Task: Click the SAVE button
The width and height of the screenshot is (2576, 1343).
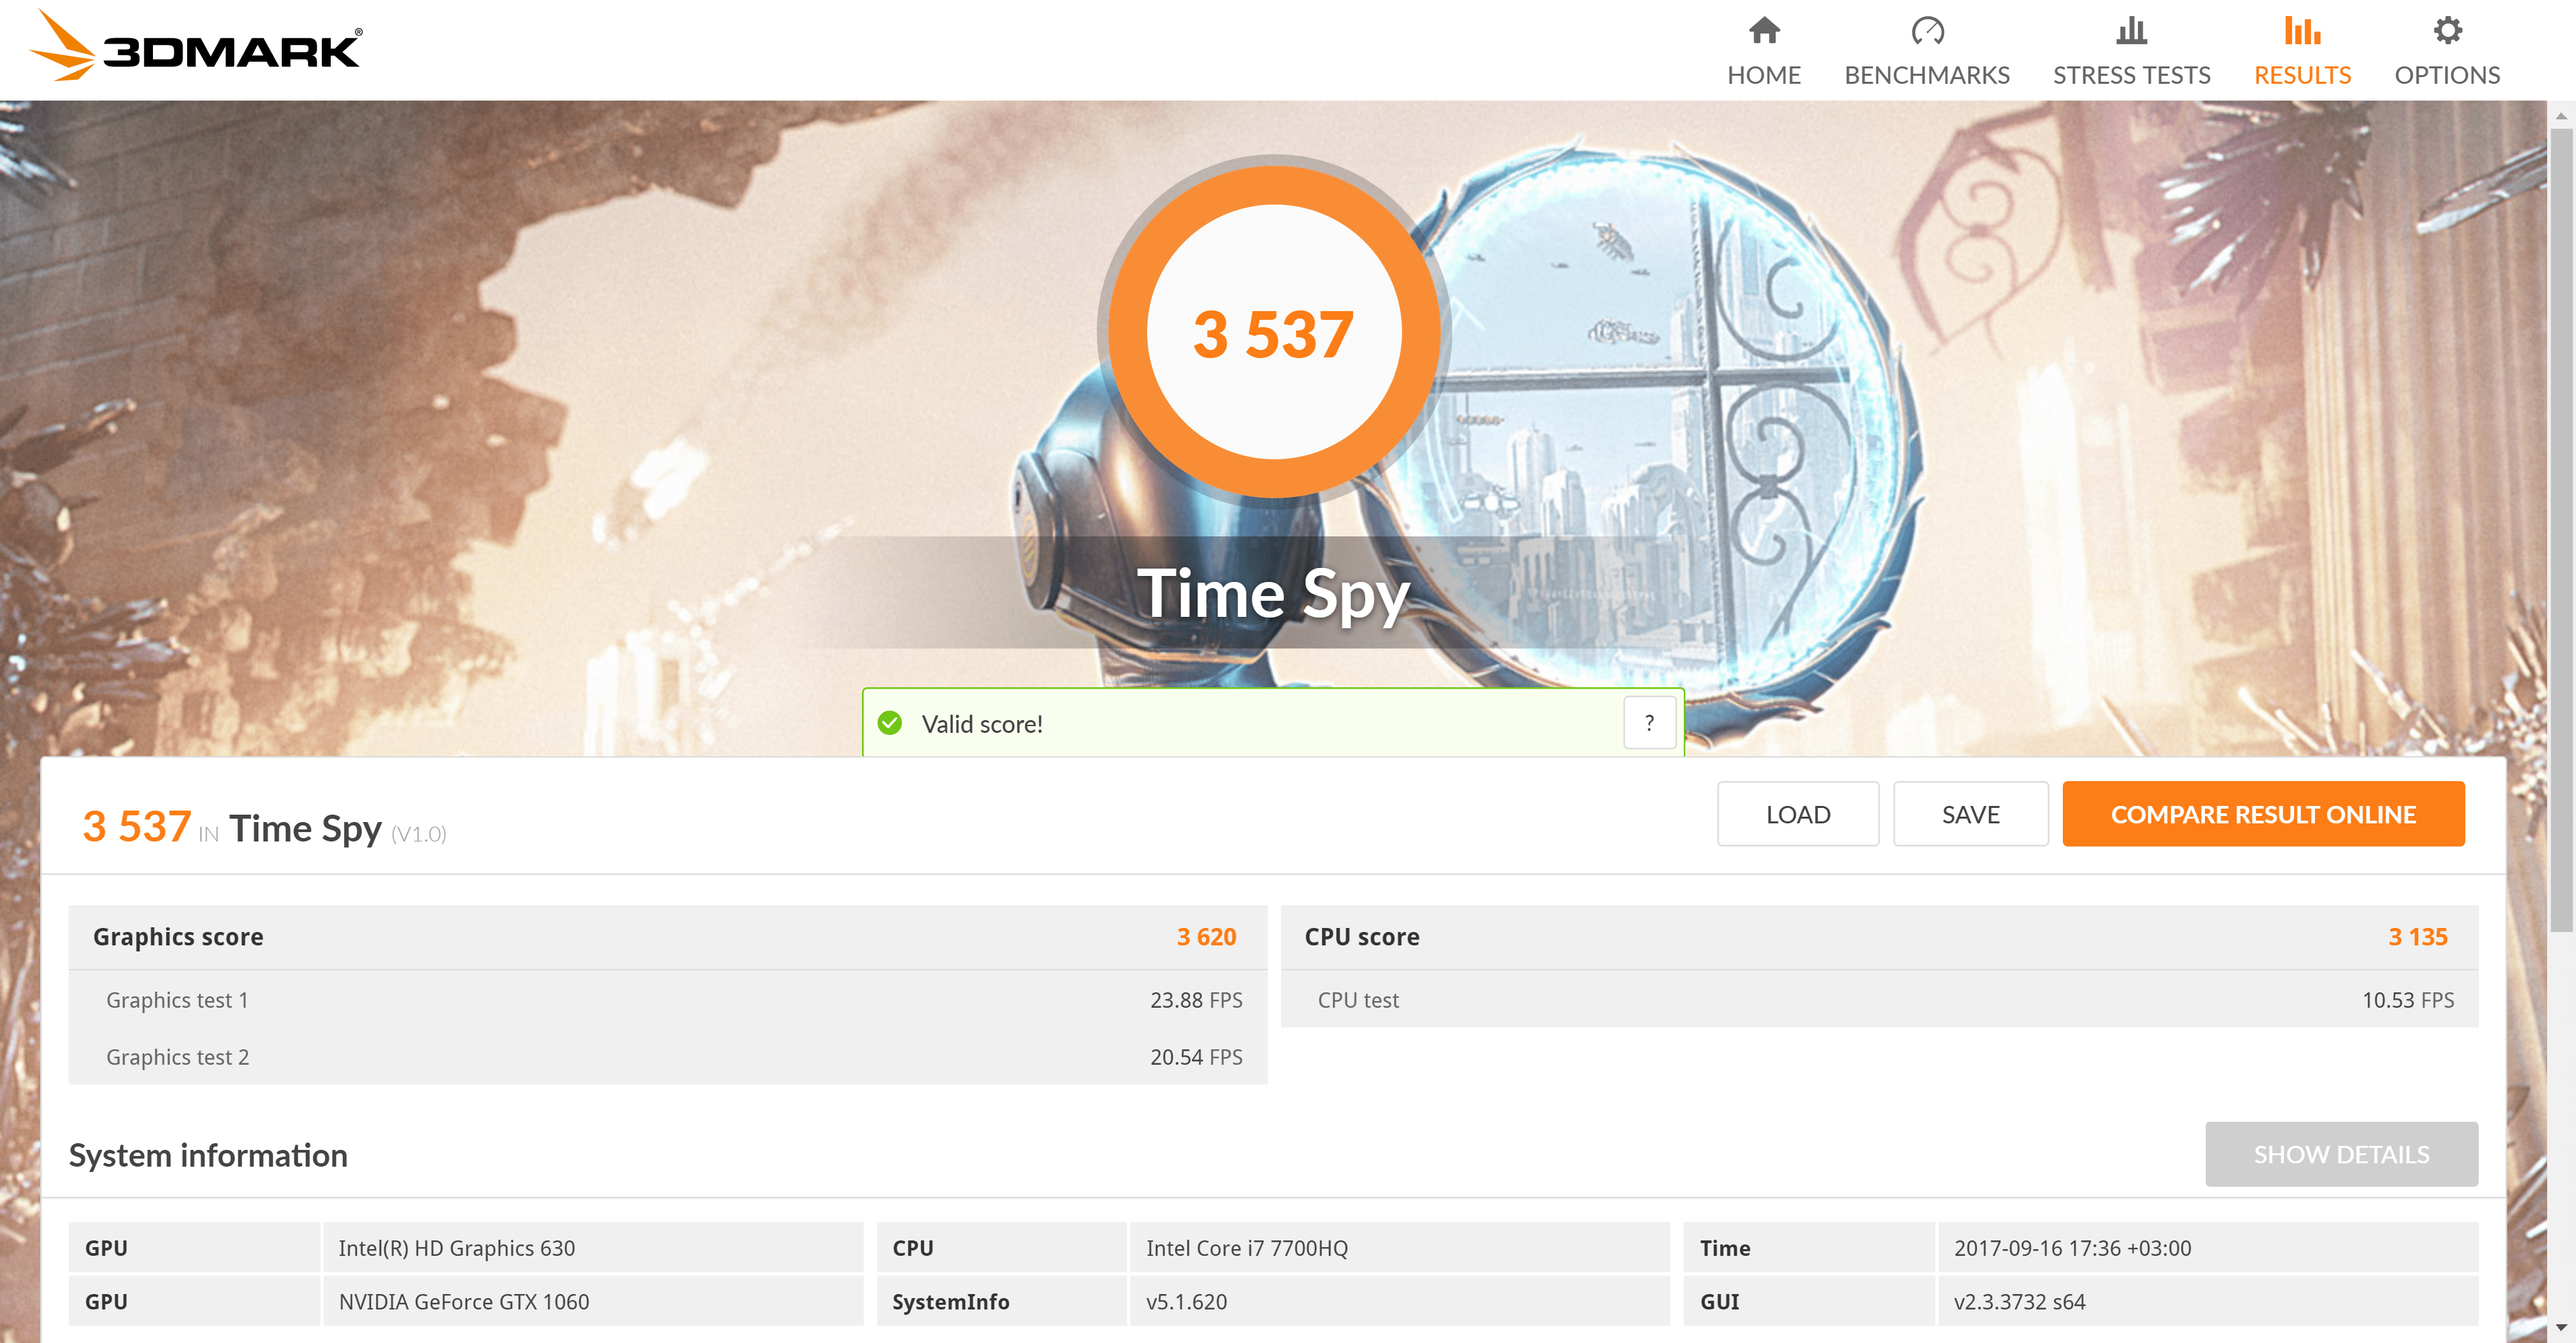Action: (x=1970, y=815)
